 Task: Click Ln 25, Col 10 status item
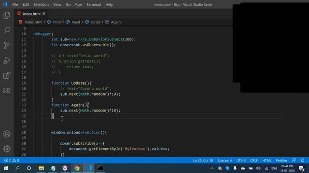[203, 160]
